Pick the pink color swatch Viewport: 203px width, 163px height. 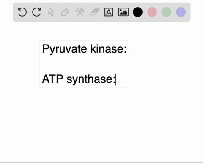152,12
